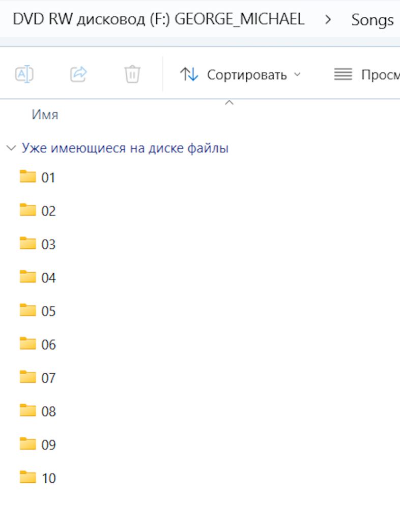Click the Songs breadcrumb segment
Image resolution: width=400 pixels, height=522 pixels.
[x=373, y=20]
